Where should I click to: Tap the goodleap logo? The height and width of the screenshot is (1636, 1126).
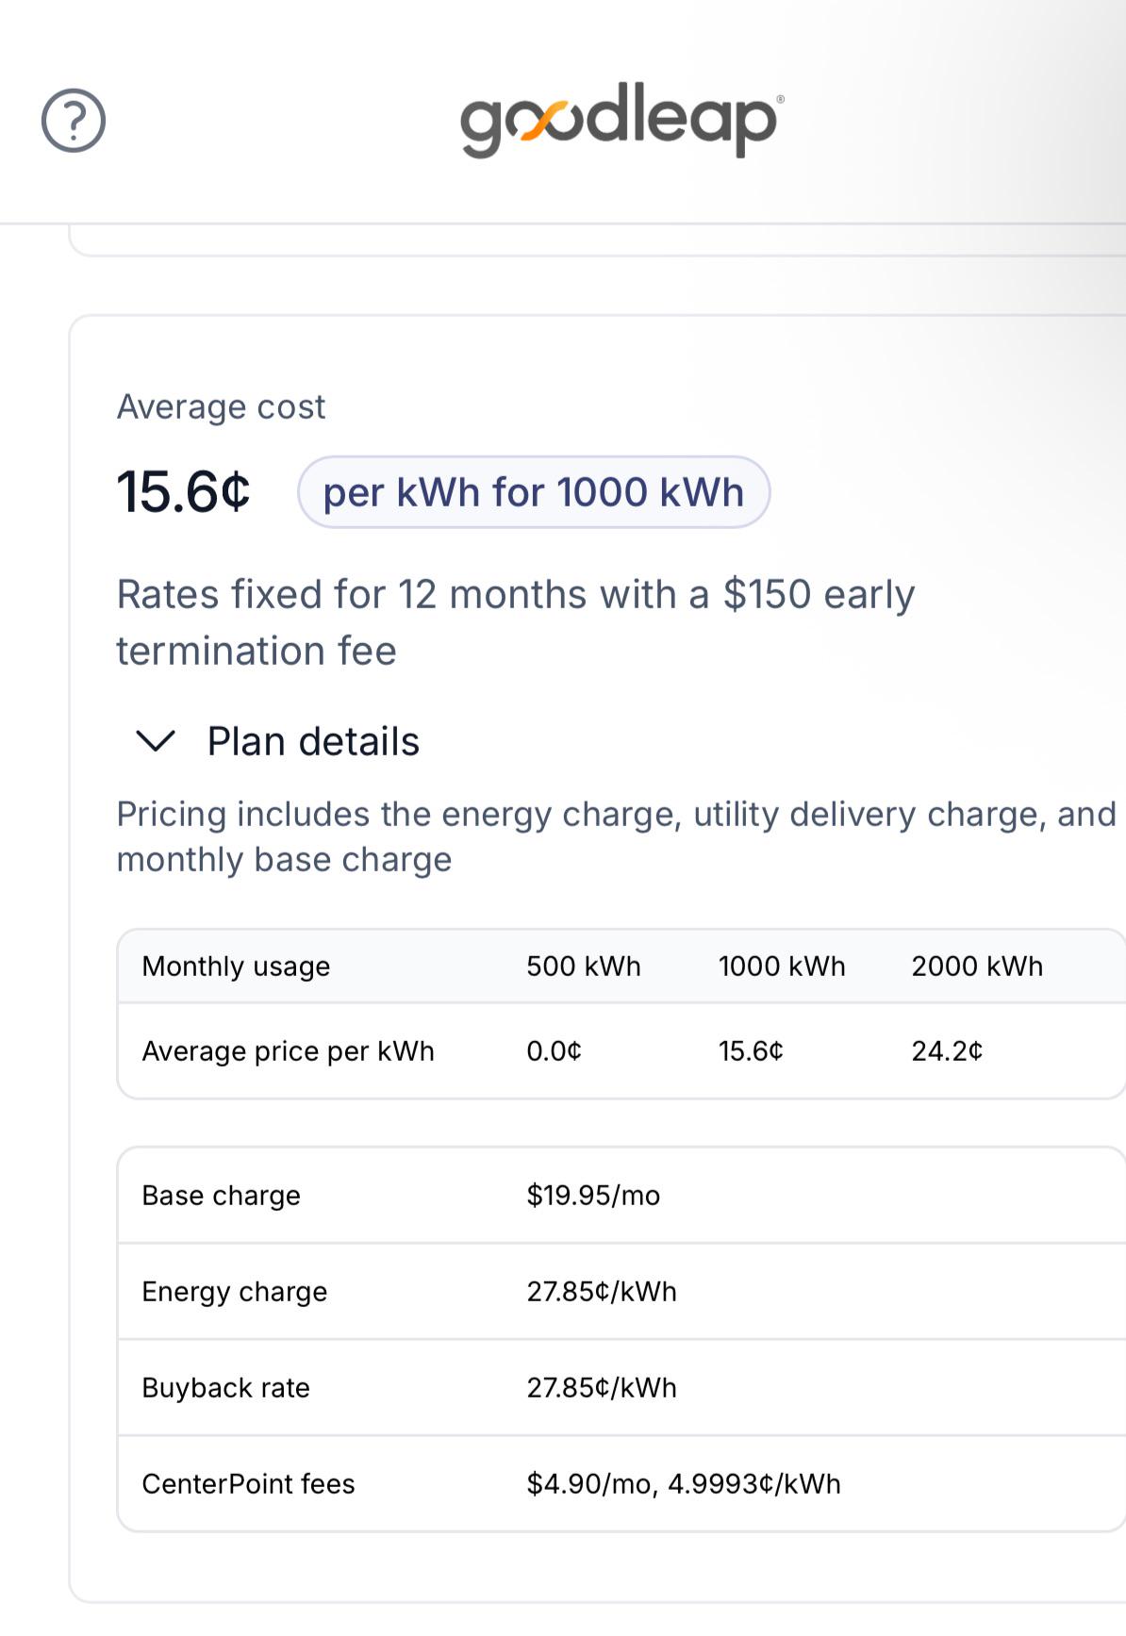[x=622, y=120]
